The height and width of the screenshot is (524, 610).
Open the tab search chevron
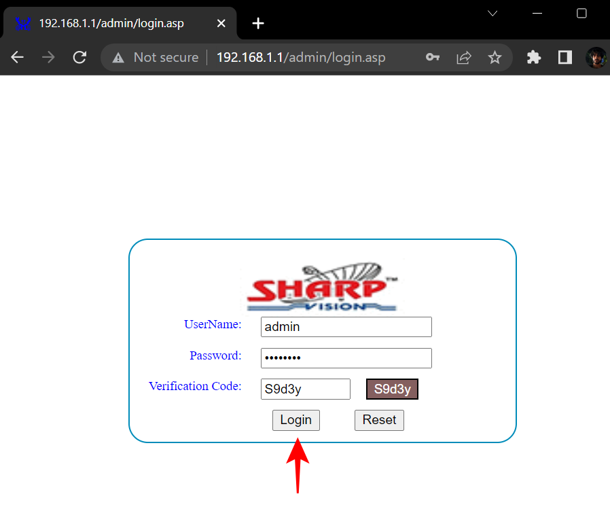point(492,13)
